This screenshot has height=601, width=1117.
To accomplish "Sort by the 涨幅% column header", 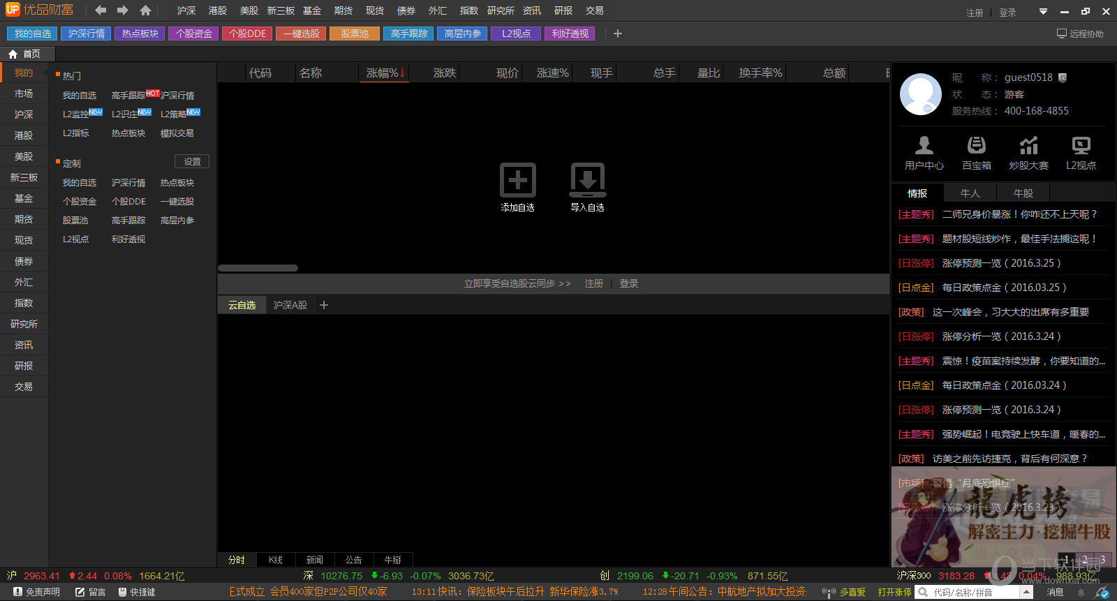I will (x=385, y=73).
